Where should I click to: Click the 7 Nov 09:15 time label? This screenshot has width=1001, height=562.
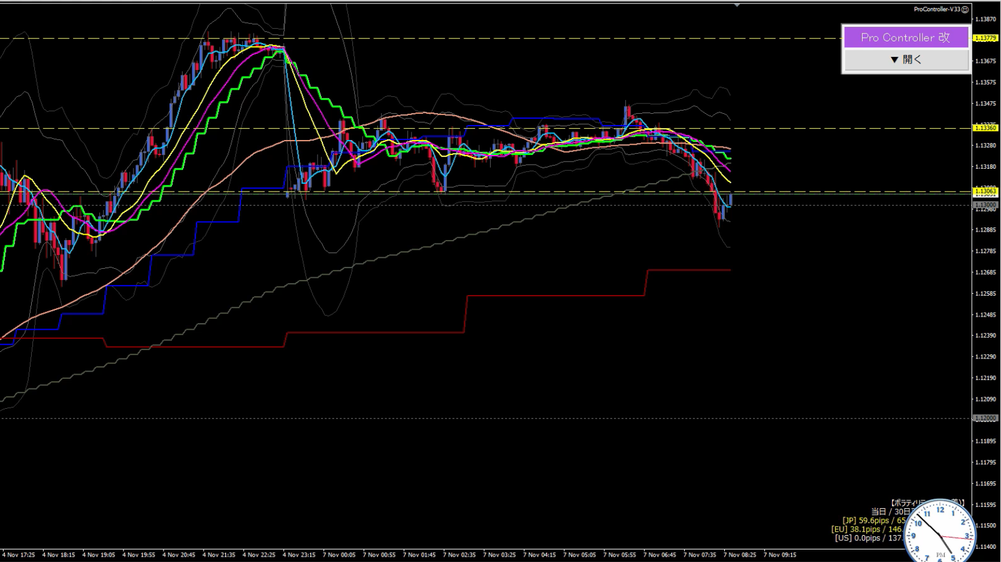tap(781, 555)
